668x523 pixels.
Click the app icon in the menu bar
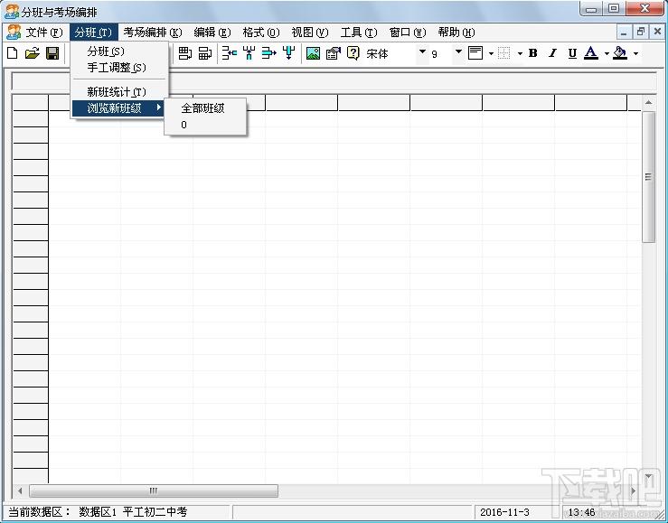[x=14, y=33]
